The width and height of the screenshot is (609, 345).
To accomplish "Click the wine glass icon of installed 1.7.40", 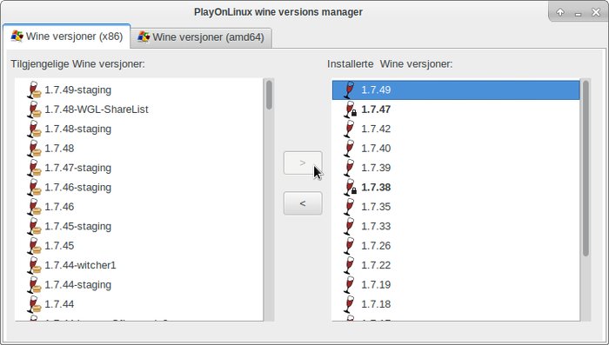I will [x=350, y=149].
